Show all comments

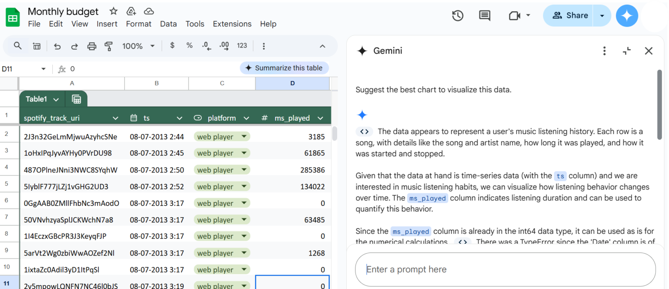484,15
